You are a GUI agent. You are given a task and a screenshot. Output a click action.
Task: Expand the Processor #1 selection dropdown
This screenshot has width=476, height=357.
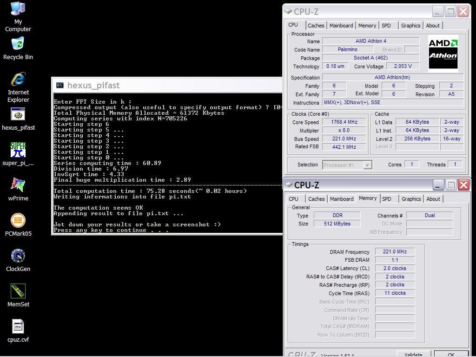click(x=367, y=165)
